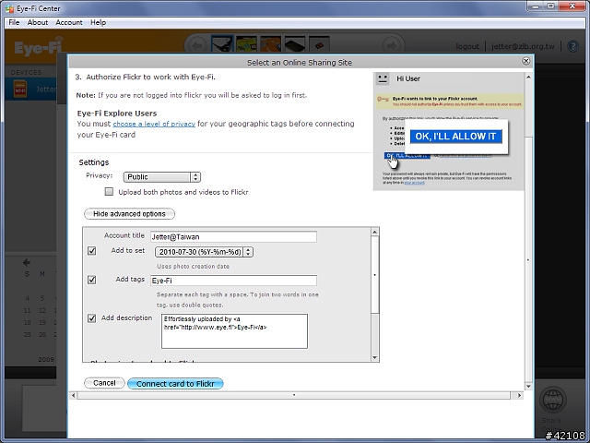Click the Account title input field
This screenshot has height=443, width=590.
pyautogui.click(x=233, y=236)
